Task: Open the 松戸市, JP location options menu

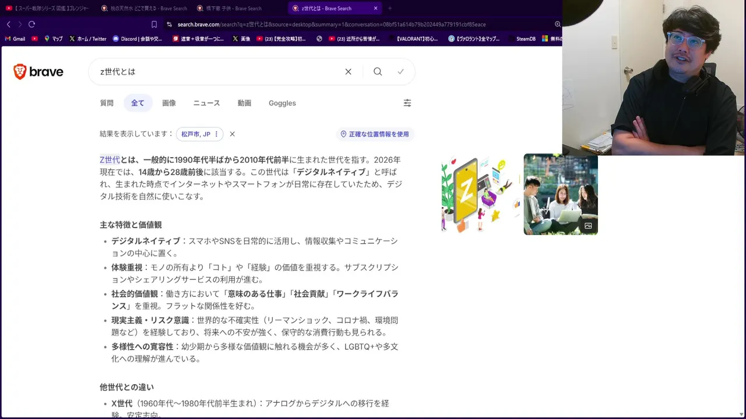Action: 216,134
